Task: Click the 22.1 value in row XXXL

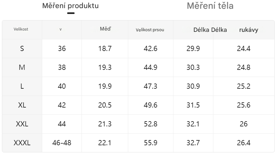Action: click(105, 143)
